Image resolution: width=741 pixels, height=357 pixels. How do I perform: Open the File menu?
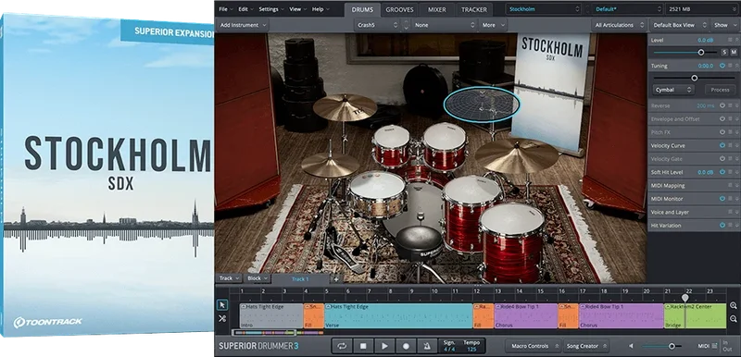pos(225,9)
